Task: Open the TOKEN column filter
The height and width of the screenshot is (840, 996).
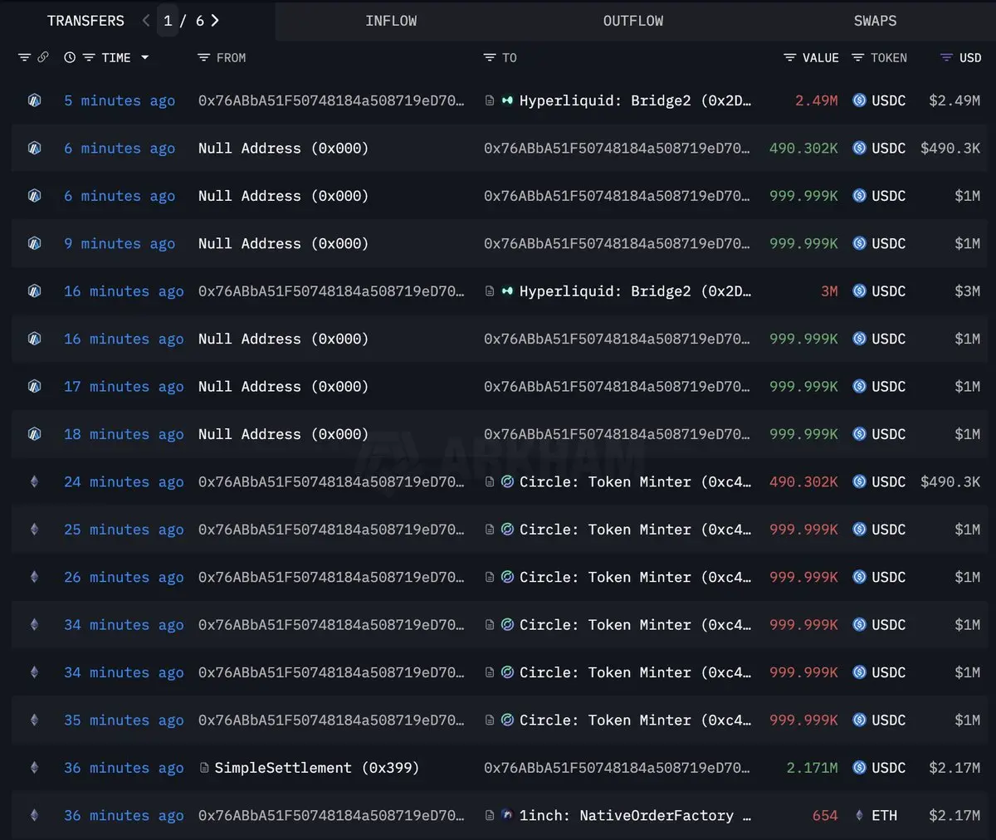Action: point(858,58)
